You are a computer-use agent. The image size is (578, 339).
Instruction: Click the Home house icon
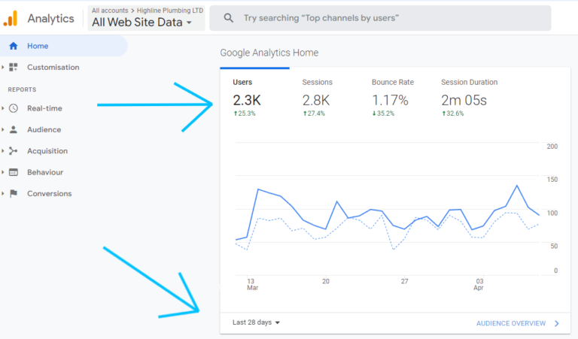pos(14,46)
